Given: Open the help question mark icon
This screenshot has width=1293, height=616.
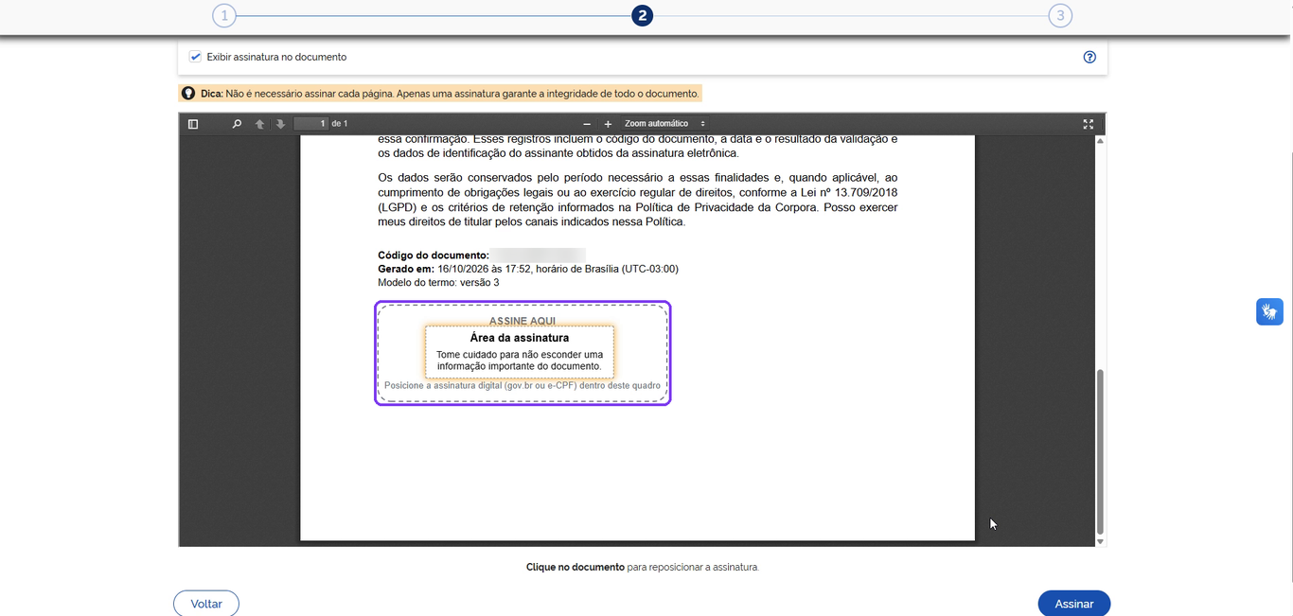Looking at the screenshot, I should tap(1089, 57).
